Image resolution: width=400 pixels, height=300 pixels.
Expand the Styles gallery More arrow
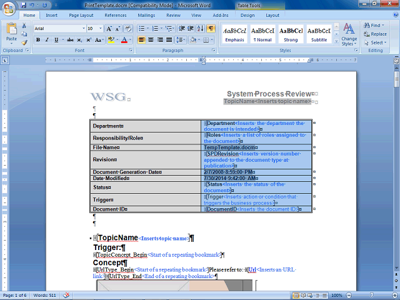coord(336,41)
